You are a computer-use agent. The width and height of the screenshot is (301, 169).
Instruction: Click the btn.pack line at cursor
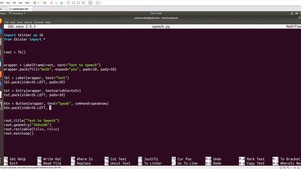tap(28, 108)
